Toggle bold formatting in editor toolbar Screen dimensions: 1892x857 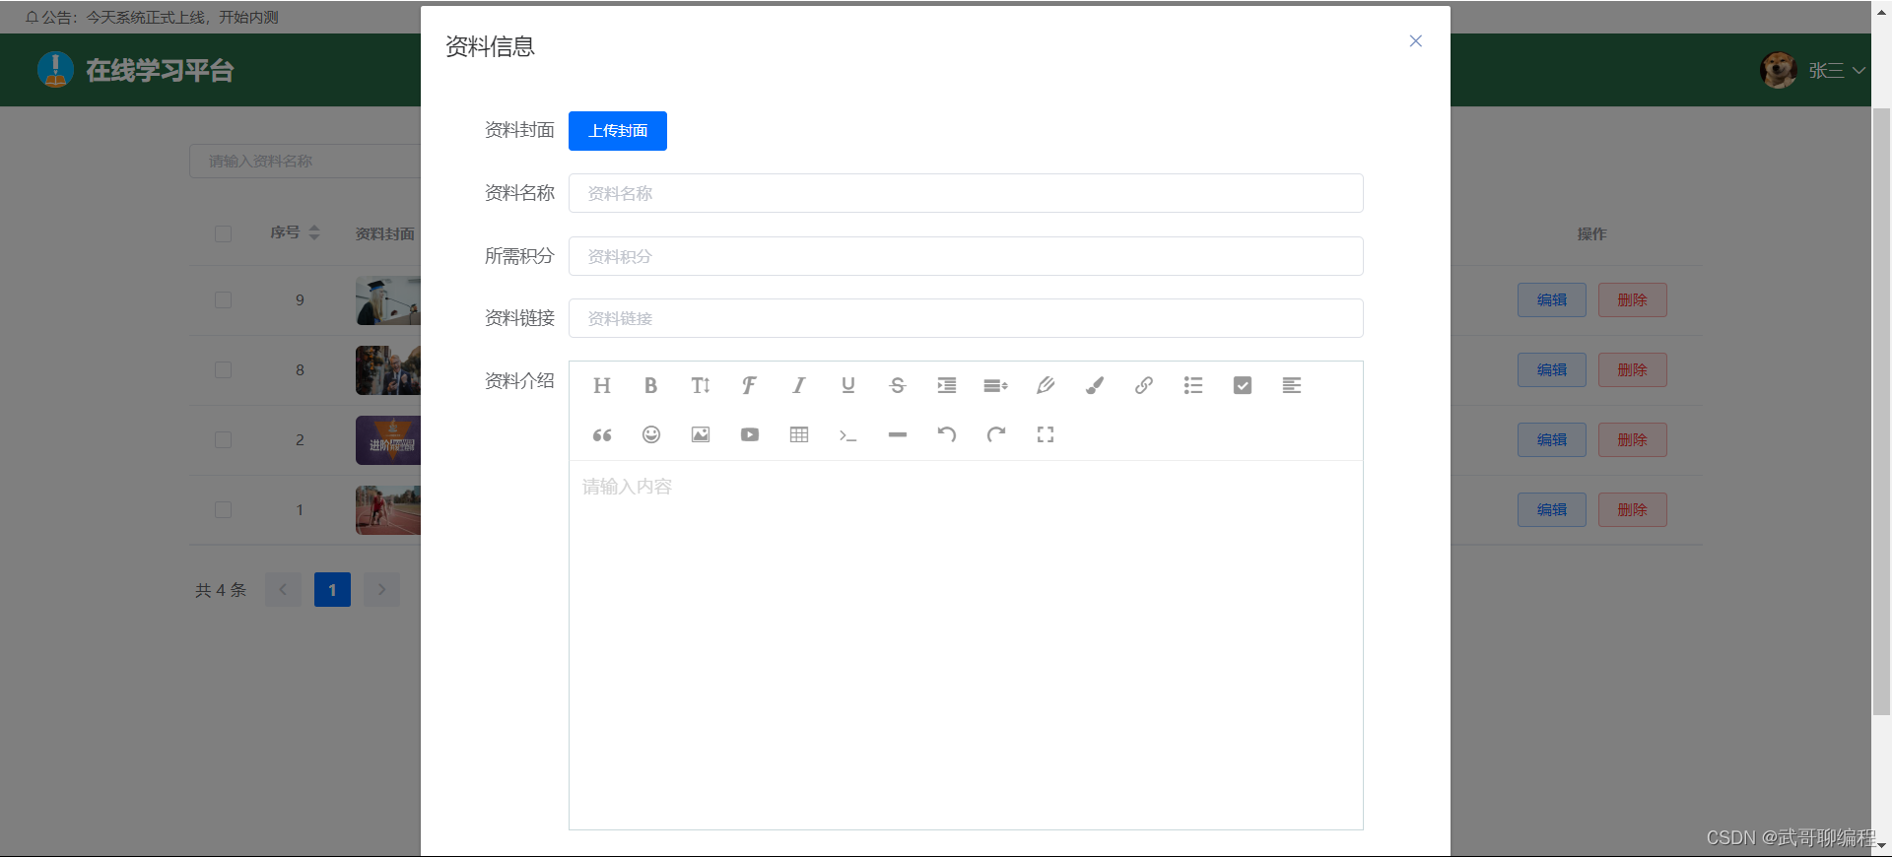pos(650,385)
